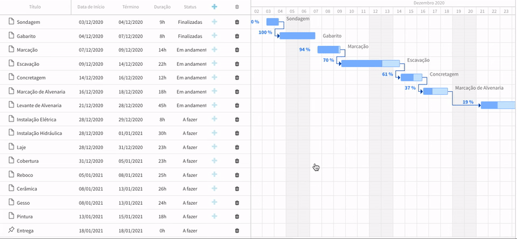Click the trash icon in the column header

click(x=237, y=6)
